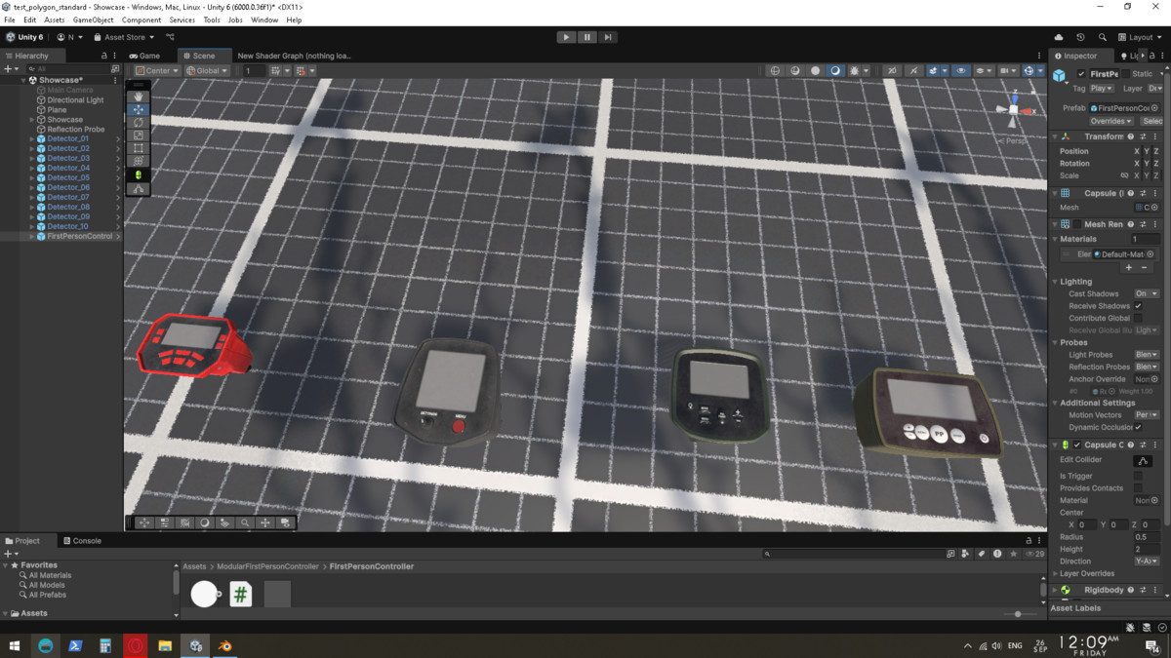1171x658 pixels.
Task: Toggle the Is Trigger checkbox
Action: [x=1138, y=476]
